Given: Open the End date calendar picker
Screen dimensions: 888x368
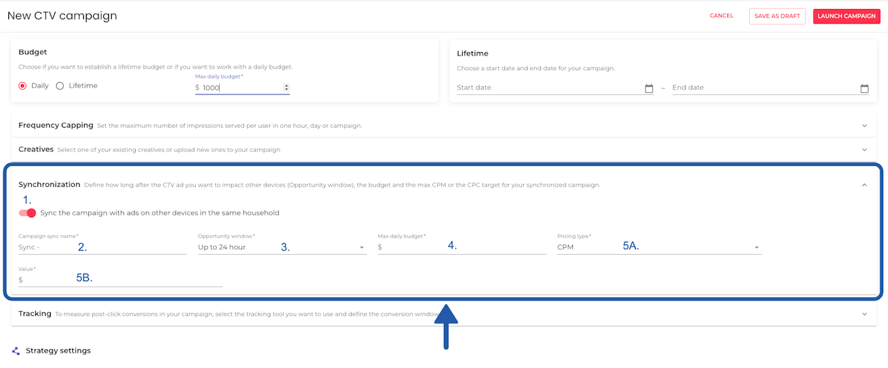Looking at the screenshot, I should click(x=864, y=88).
